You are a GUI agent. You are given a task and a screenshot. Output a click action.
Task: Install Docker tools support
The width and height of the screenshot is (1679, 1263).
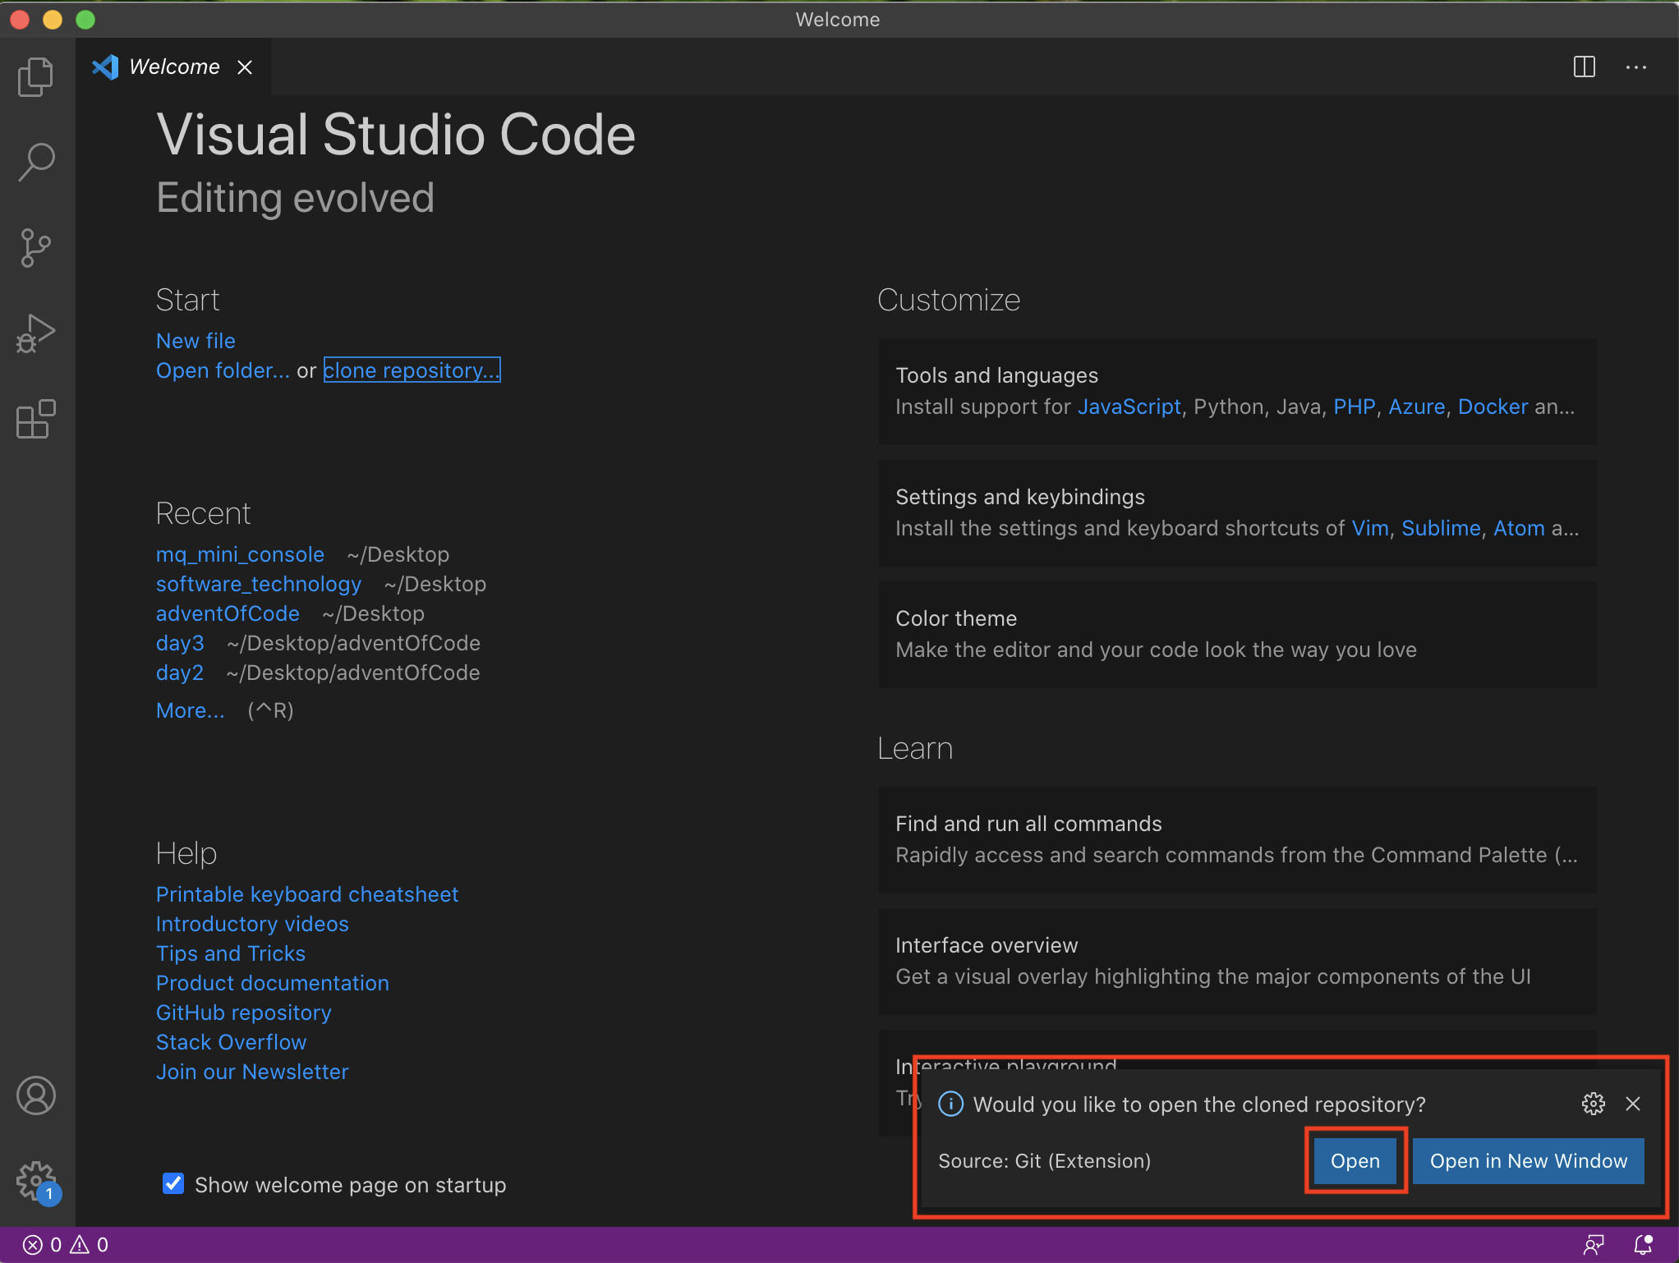tap(1493, 406)
